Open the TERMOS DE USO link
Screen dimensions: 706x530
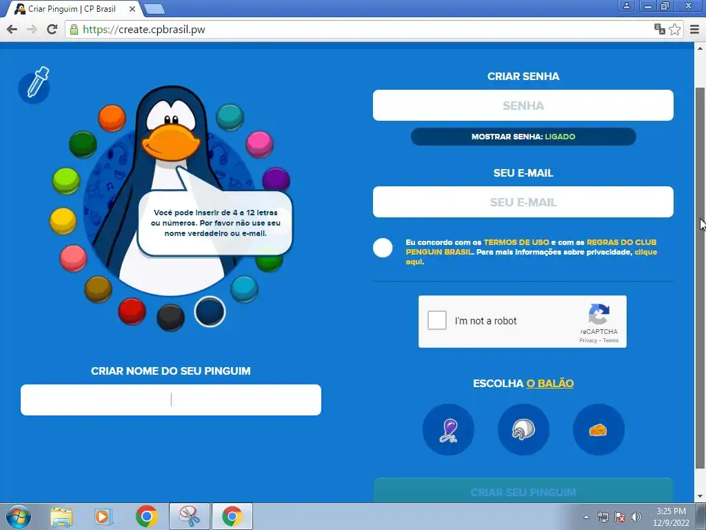tap(516, 242)
